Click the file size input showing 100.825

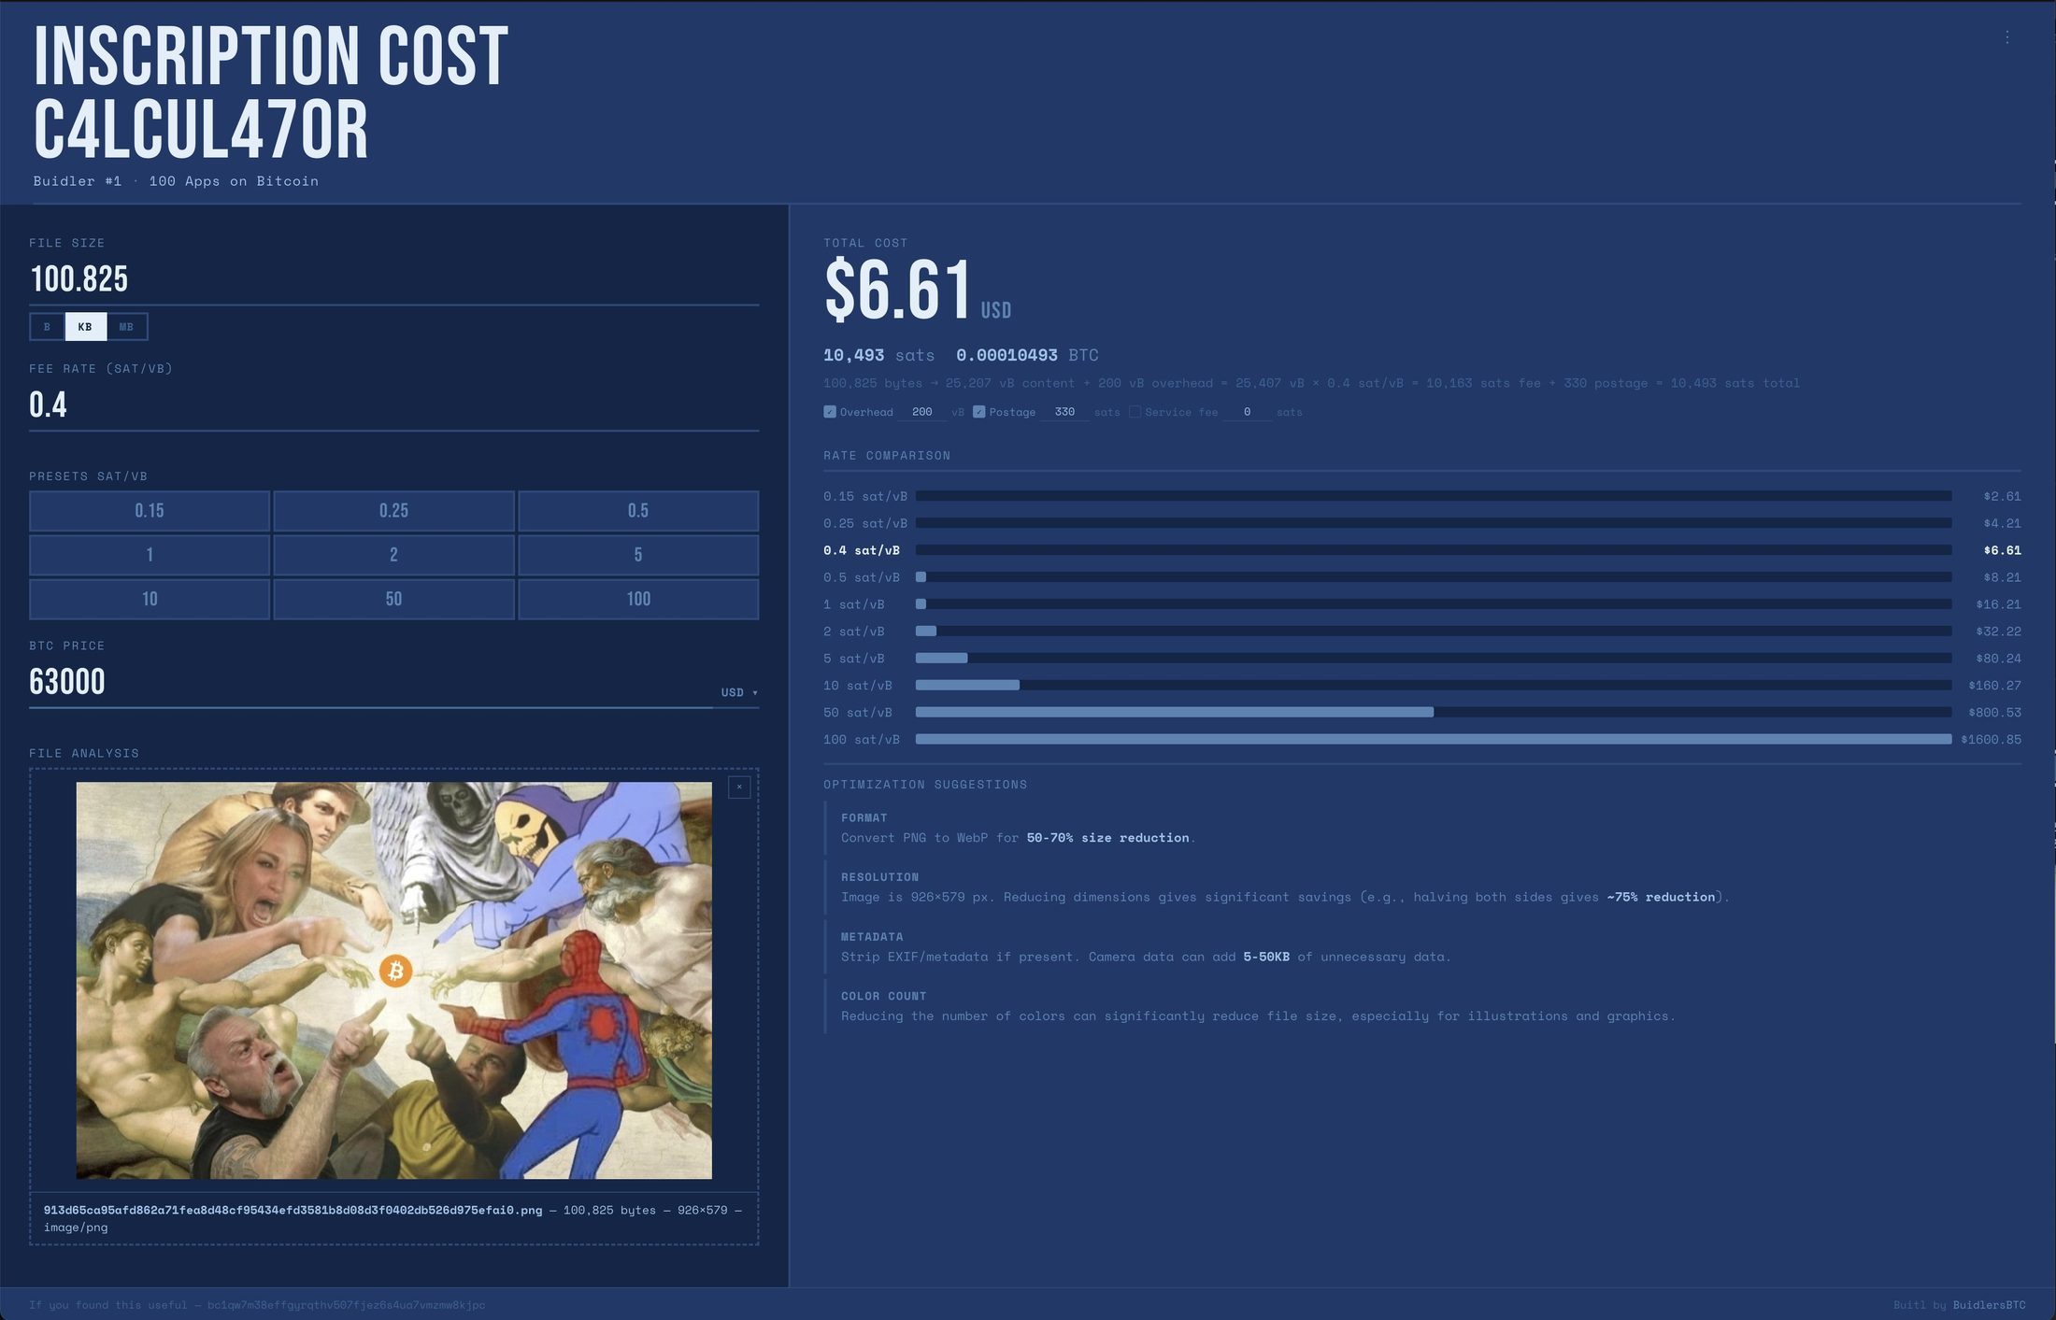pos(393,279)
